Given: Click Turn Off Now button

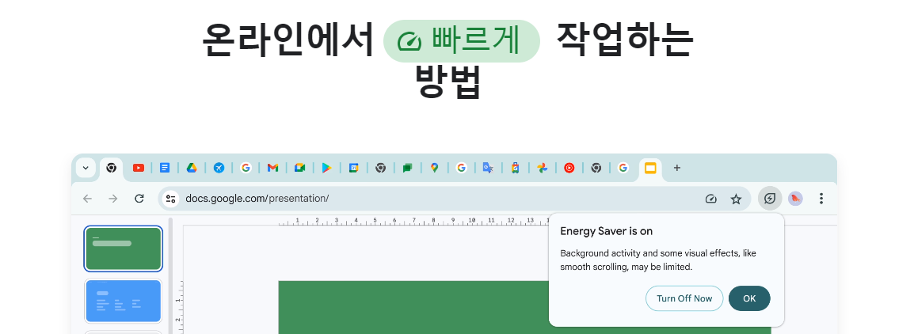Looking at the screenshot, I should click(684, 298).
